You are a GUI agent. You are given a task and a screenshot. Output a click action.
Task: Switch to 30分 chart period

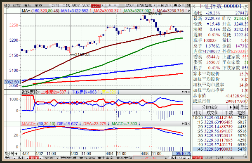point(86,5)
